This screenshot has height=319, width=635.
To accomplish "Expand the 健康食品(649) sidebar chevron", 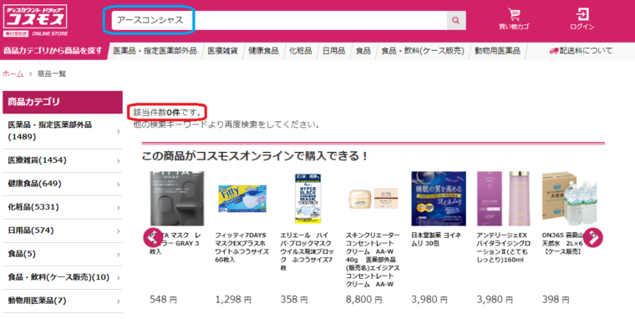I will (x=119, y=185).
